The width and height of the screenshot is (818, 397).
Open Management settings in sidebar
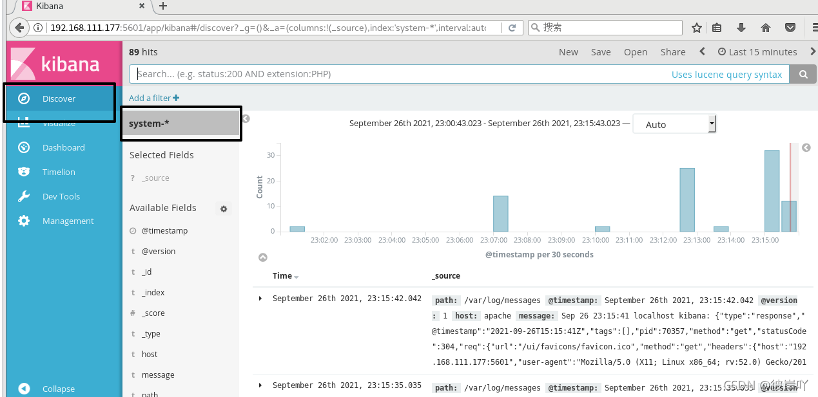tap(68, 221)
